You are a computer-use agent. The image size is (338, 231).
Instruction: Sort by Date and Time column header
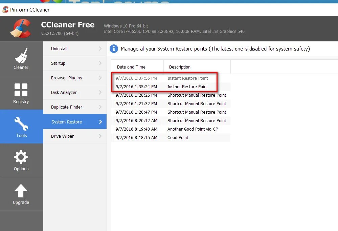[x=137, y=67]
